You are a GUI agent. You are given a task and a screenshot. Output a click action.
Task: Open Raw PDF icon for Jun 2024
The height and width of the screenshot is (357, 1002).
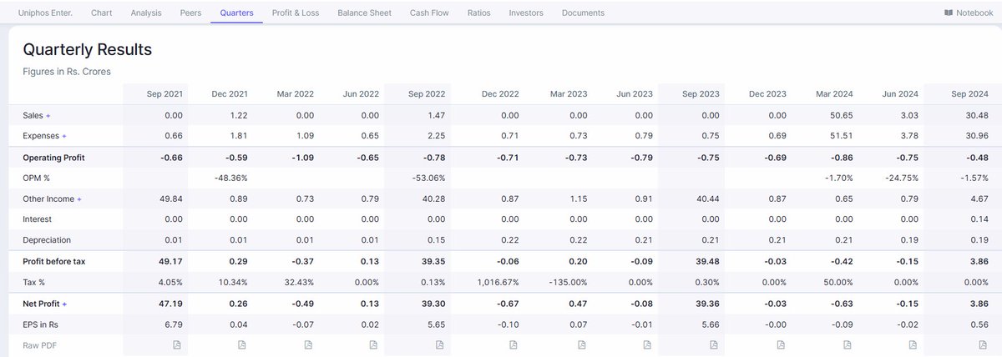(x=913, y=344)
